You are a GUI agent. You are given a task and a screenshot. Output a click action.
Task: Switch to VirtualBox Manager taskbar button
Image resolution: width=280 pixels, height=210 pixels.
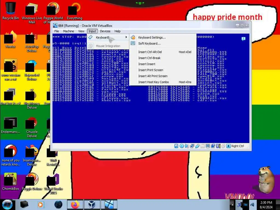(92, 205)
